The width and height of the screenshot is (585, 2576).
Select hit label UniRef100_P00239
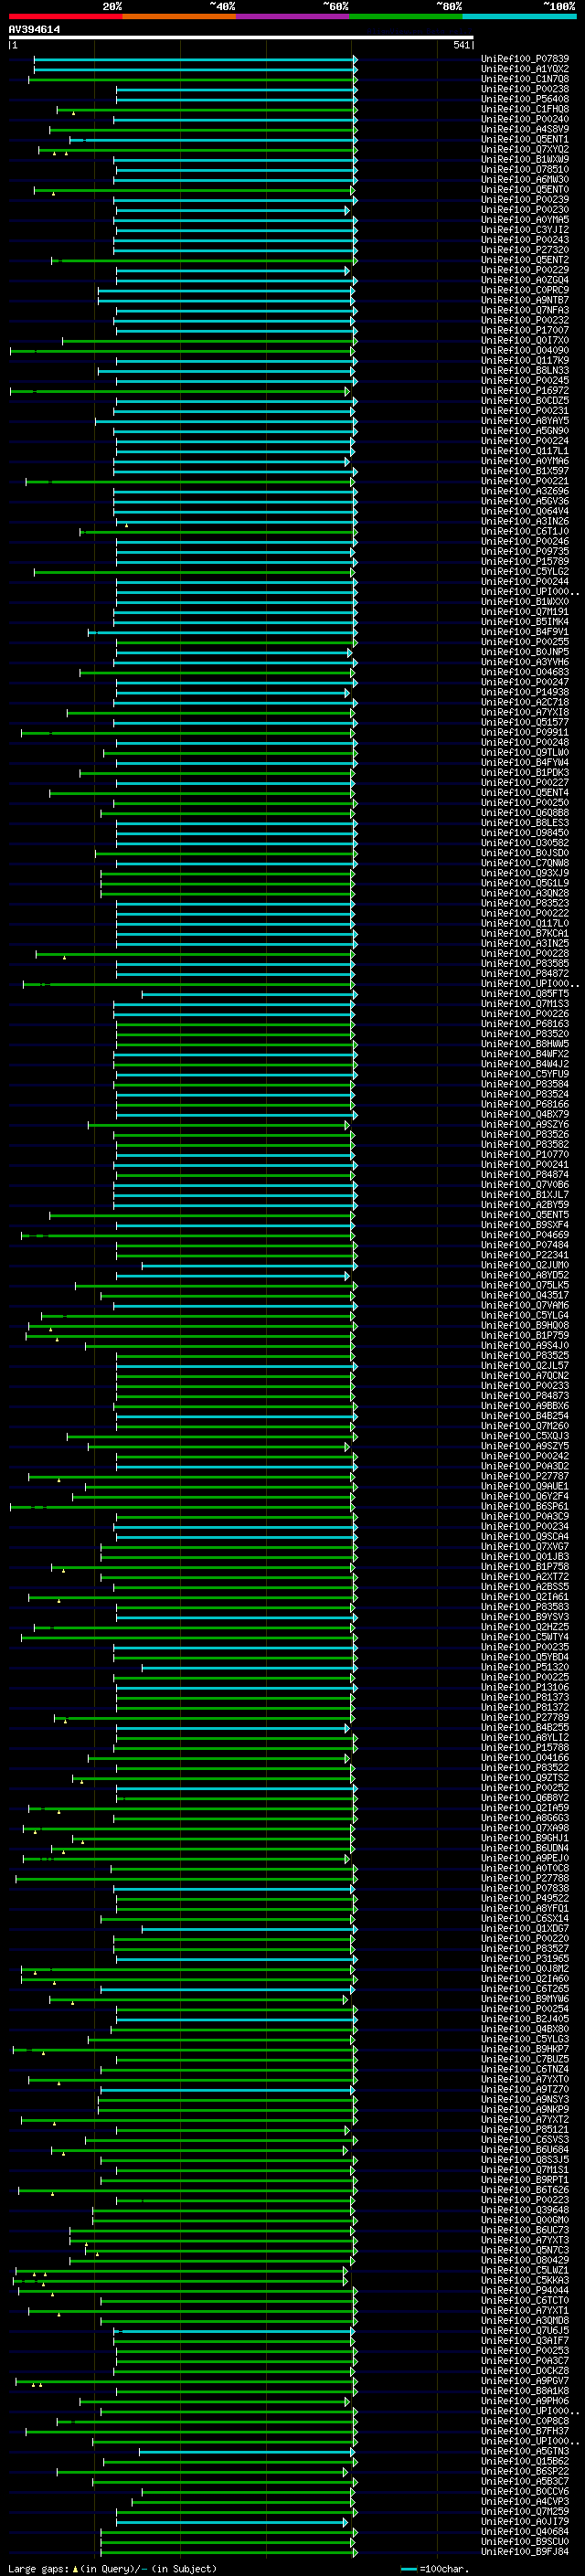point(525,200)
